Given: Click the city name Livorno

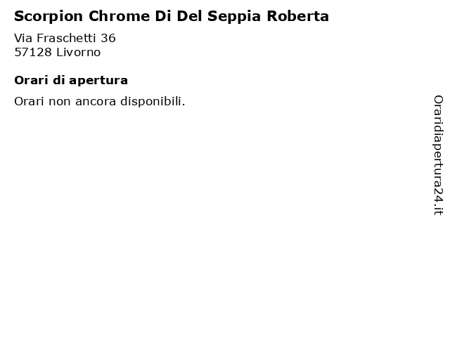Looking at the screenshot, I should click(x=78, y=53).
